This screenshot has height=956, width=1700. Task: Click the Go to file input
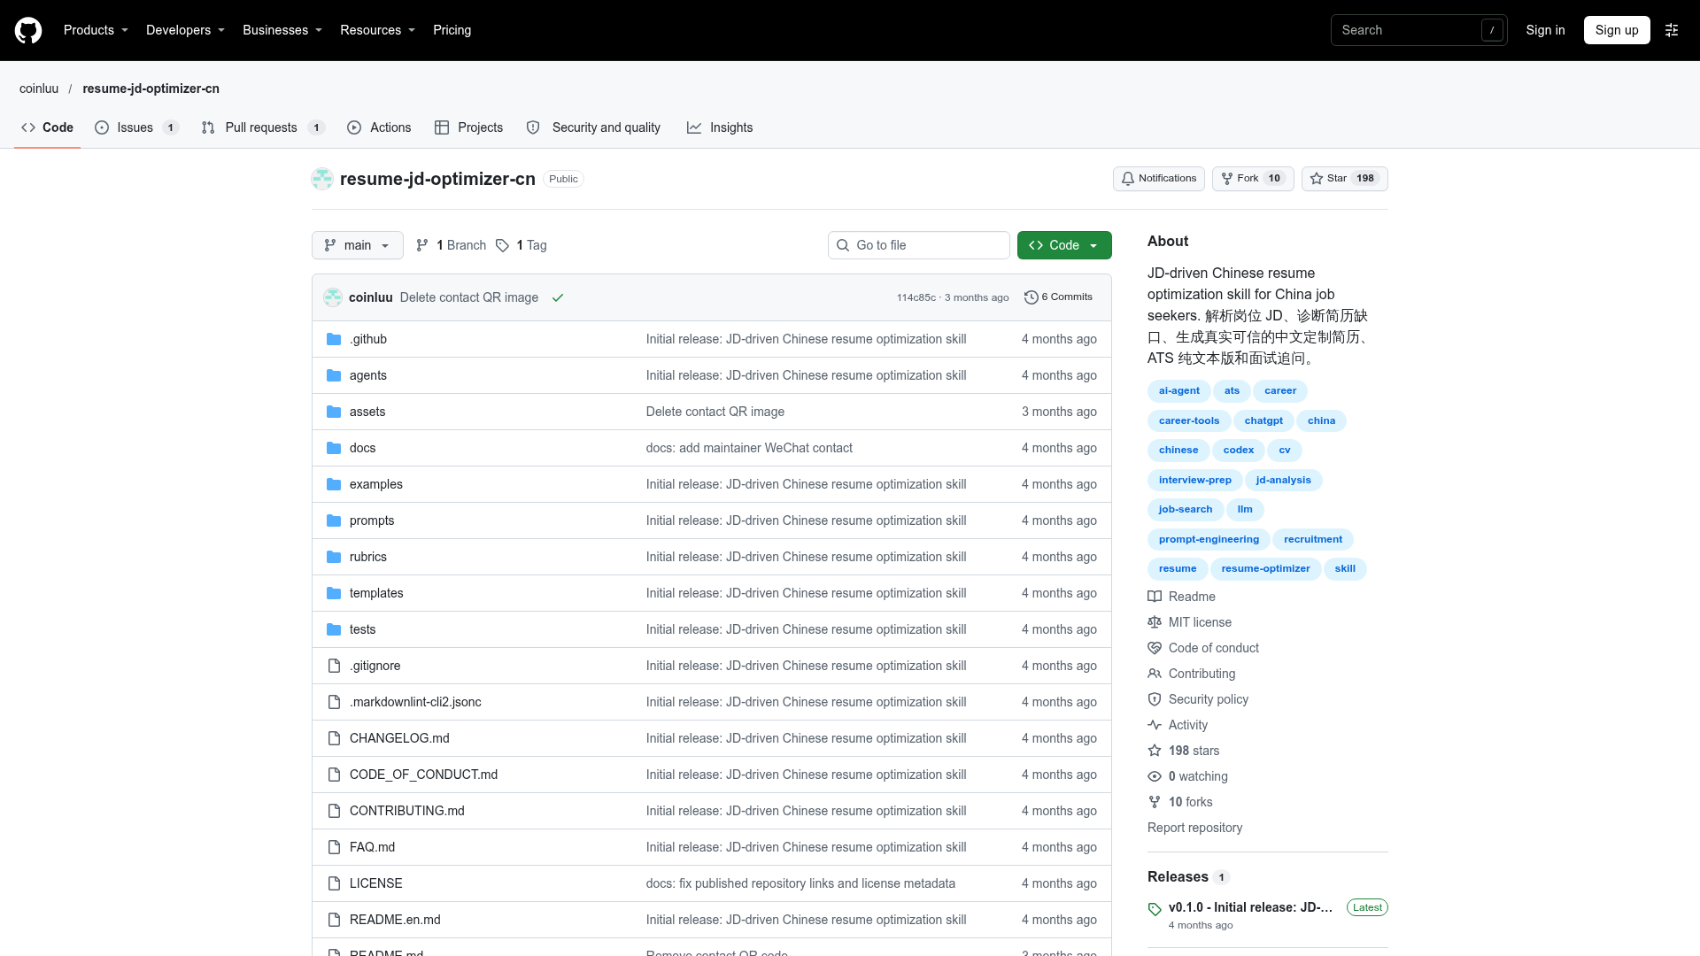(919, 245)
